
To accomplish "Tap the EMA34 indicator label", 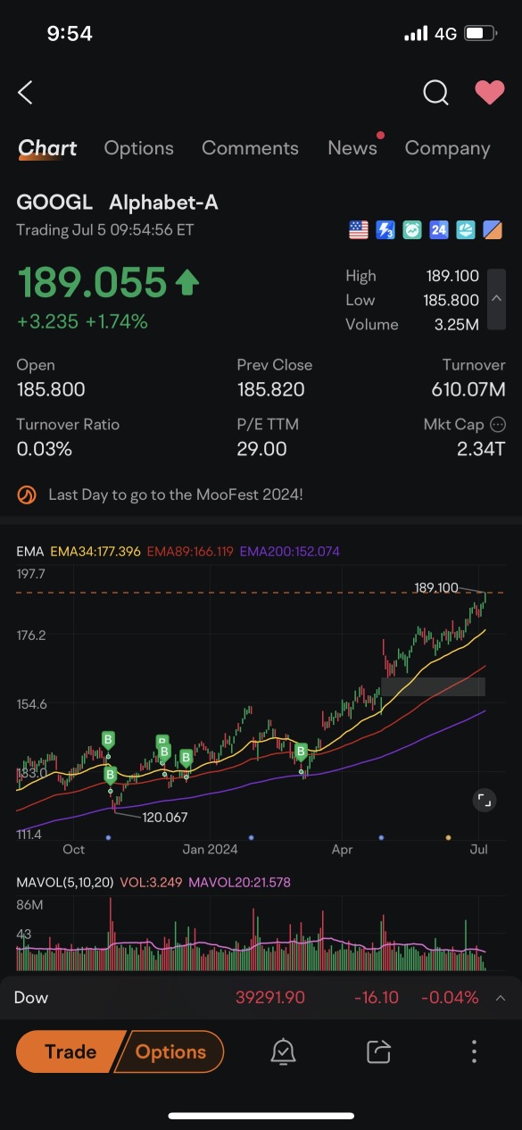I will pos(95,552).
